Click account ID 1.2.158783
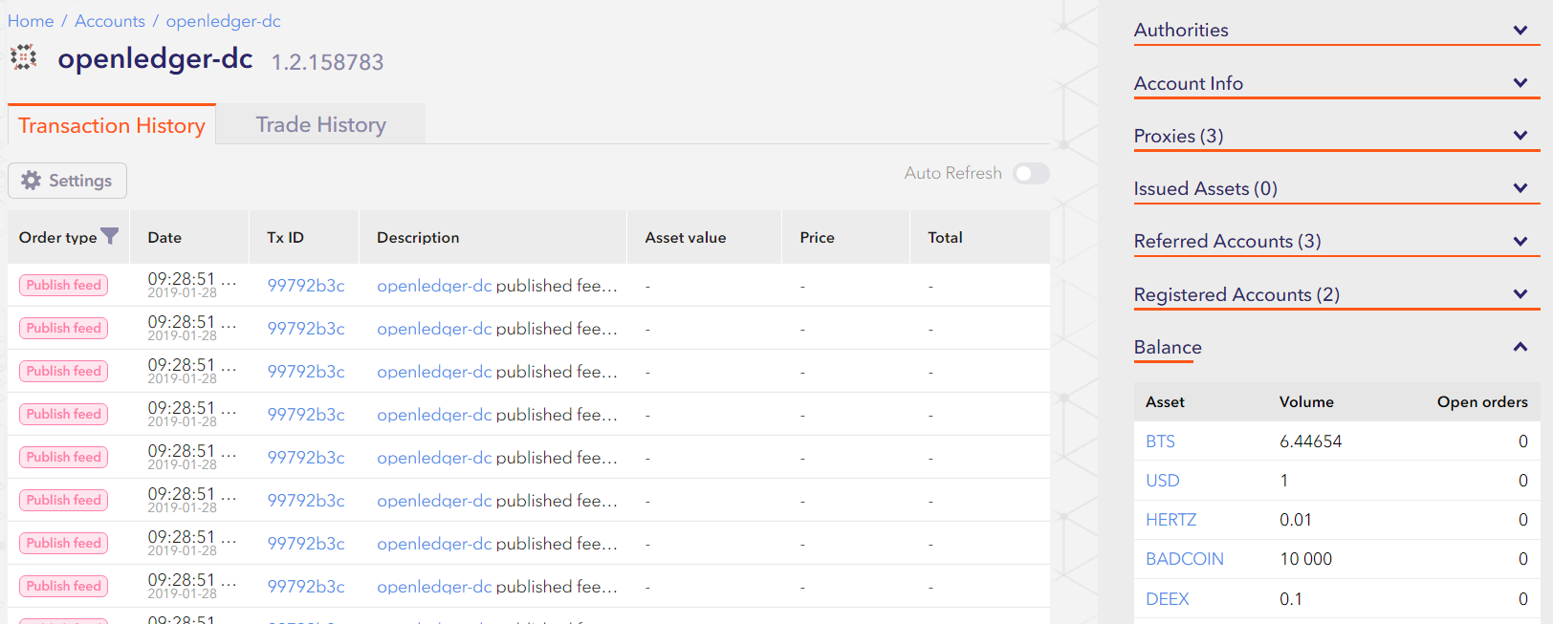 coord(327,62)
